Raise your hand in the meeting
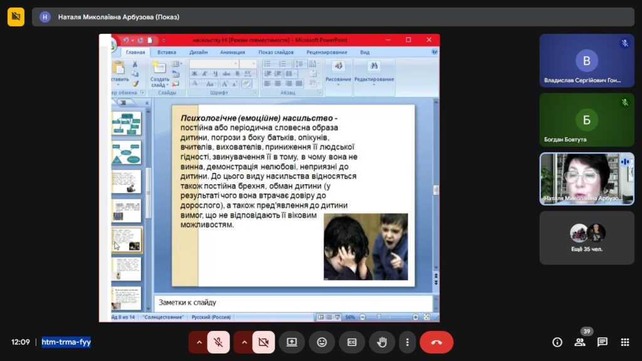Viewport: 642px width, 361px height. point(382,342)
